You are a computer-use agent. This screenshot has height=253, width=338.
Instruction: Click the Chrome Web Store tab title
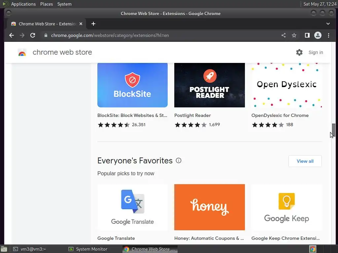48,24
